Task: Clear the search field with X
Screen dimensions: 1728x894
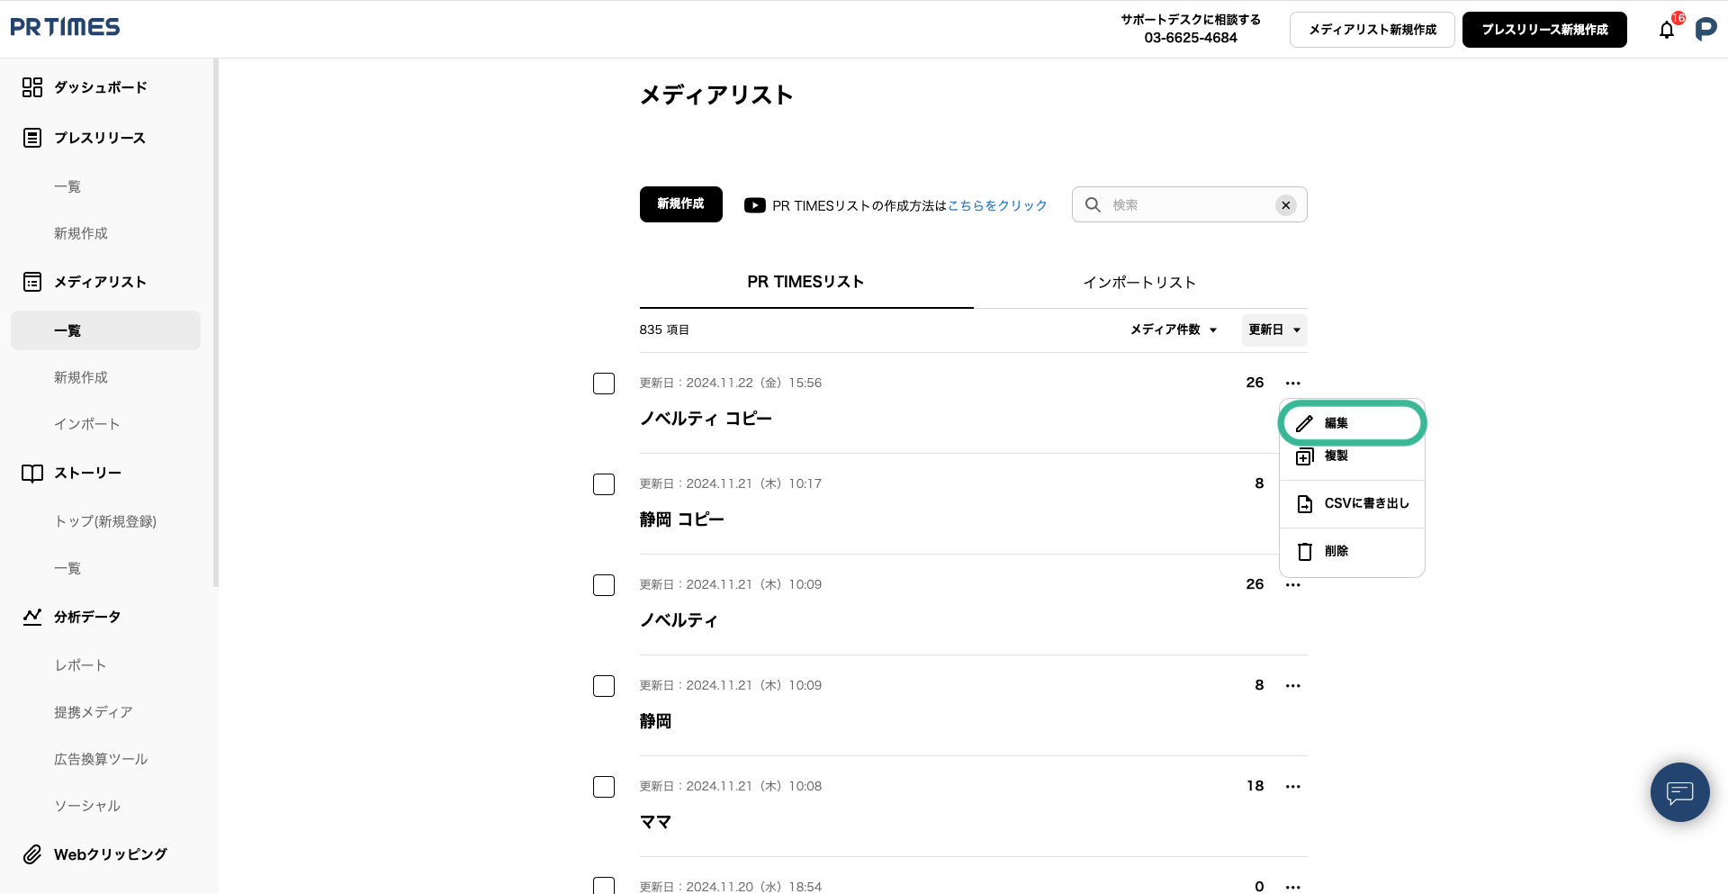Action: click(x=1286, y=205)
